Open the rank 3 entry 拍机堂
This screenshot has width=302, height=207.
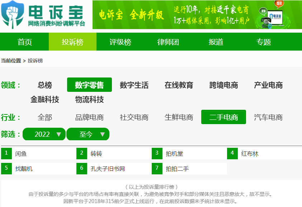189,154
